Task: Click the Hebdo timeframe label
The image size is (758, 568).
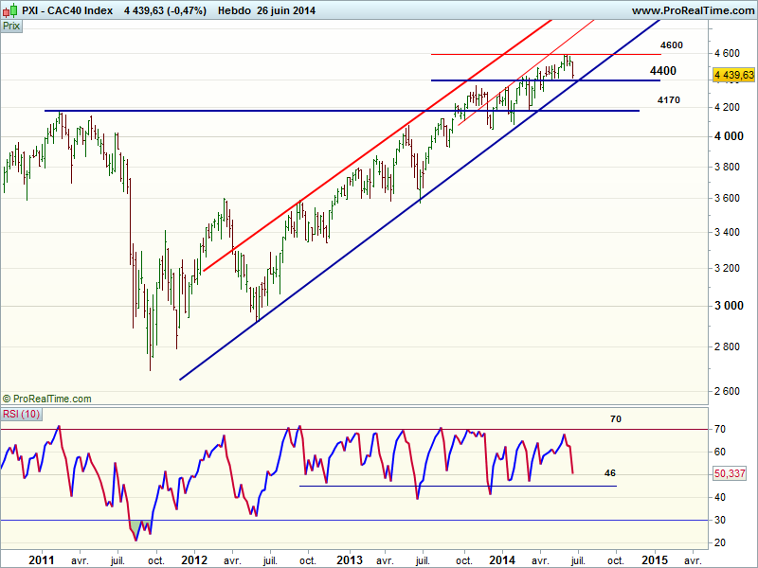Action: (234, 10)
